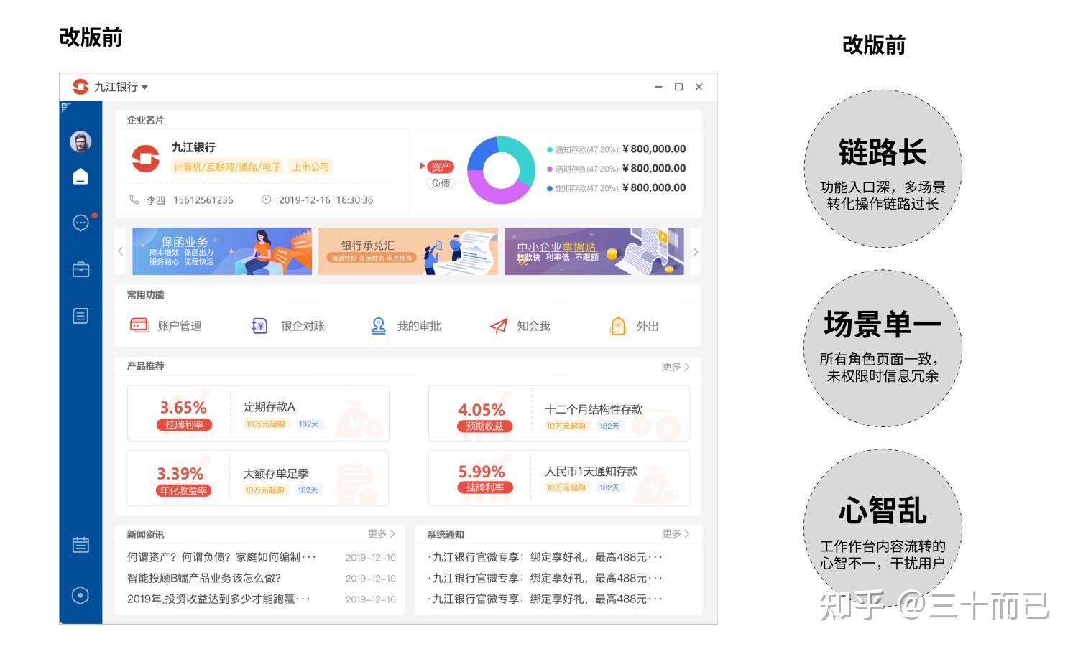1078x649 pixels.
Task: Open the document list icon in sidebar
Action: (x=80, y=316)
